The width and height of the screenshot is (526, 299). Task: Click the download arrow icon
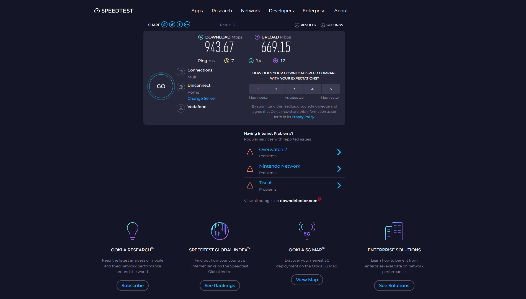pyautogui.click(x=201, y=37)
